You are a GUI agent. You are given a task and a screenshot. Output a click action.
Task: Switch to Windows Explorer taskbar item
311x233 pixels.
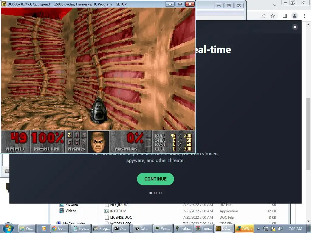[27, 228]
